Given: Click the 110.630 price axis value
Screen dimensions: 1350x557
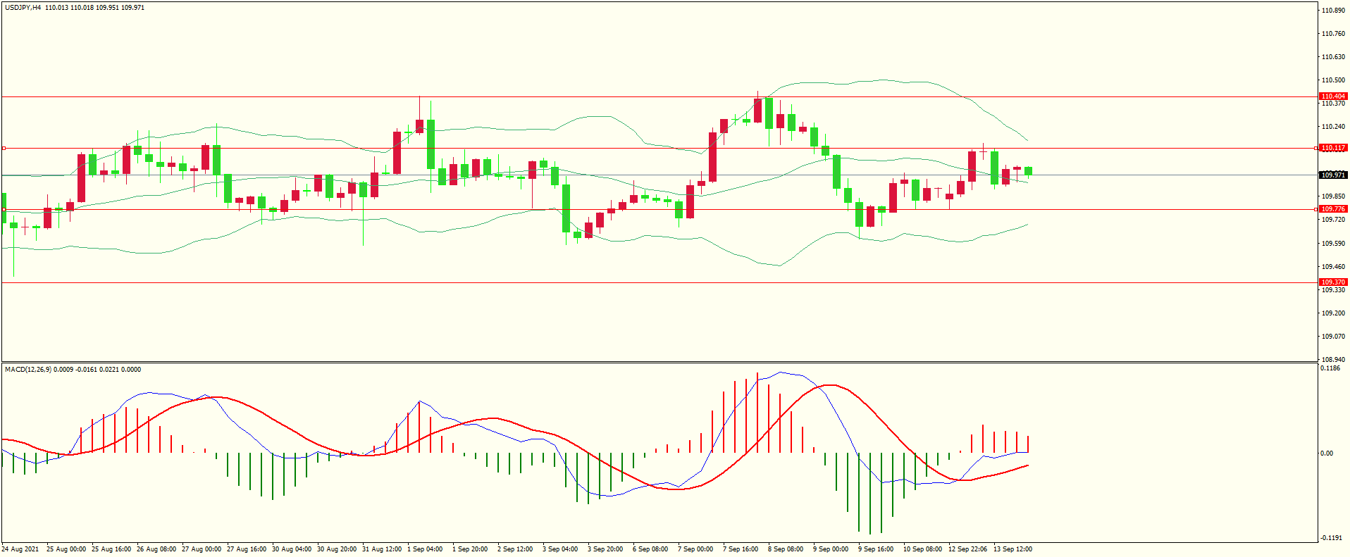Looking at the screenshot, I should click(1333, 57).
